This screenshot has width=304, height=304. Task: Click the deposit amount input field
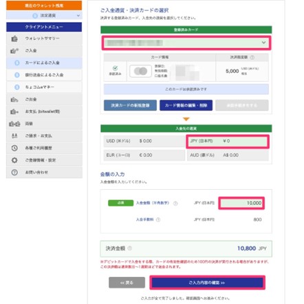click(241, 203)
